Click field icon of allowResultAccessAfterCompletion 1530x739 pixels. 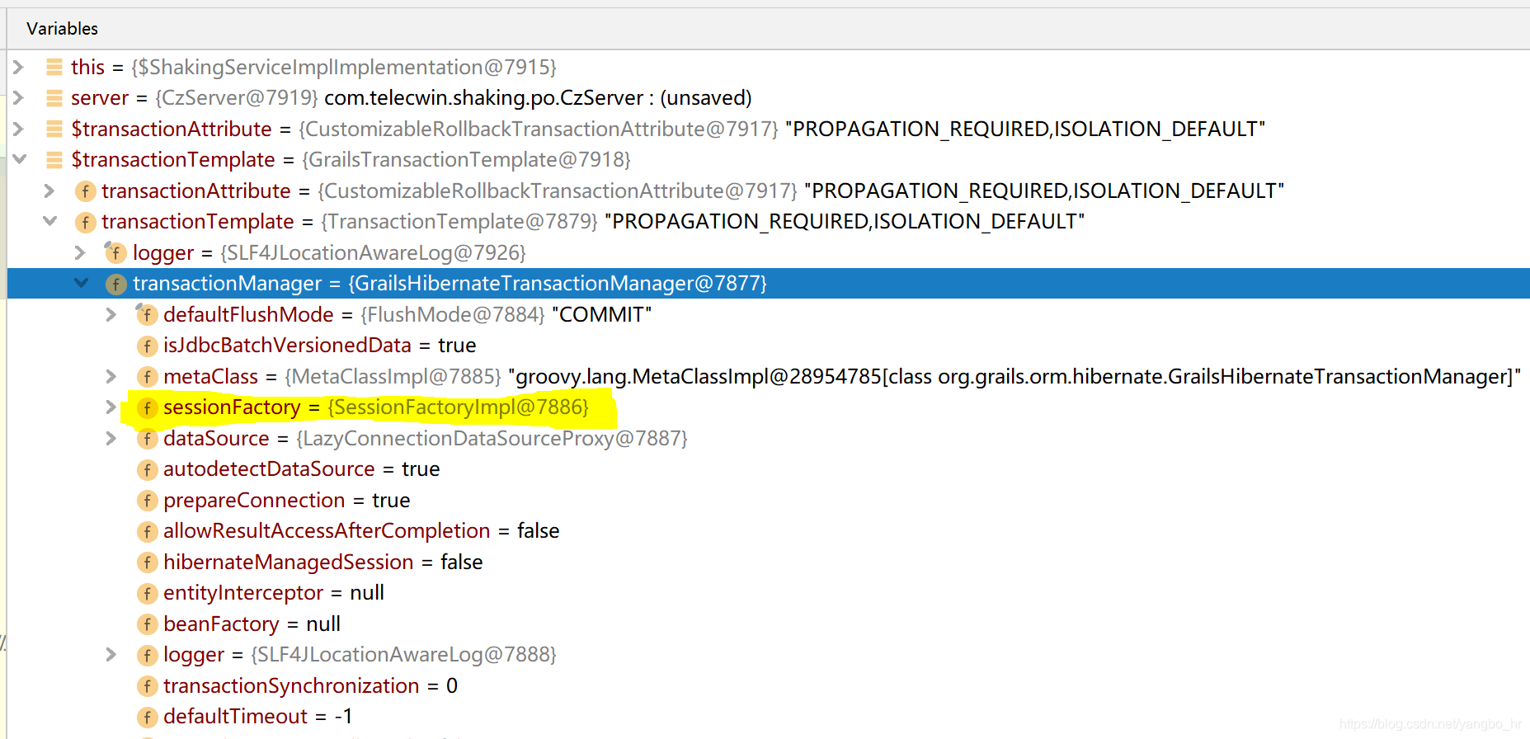[147, 531]
